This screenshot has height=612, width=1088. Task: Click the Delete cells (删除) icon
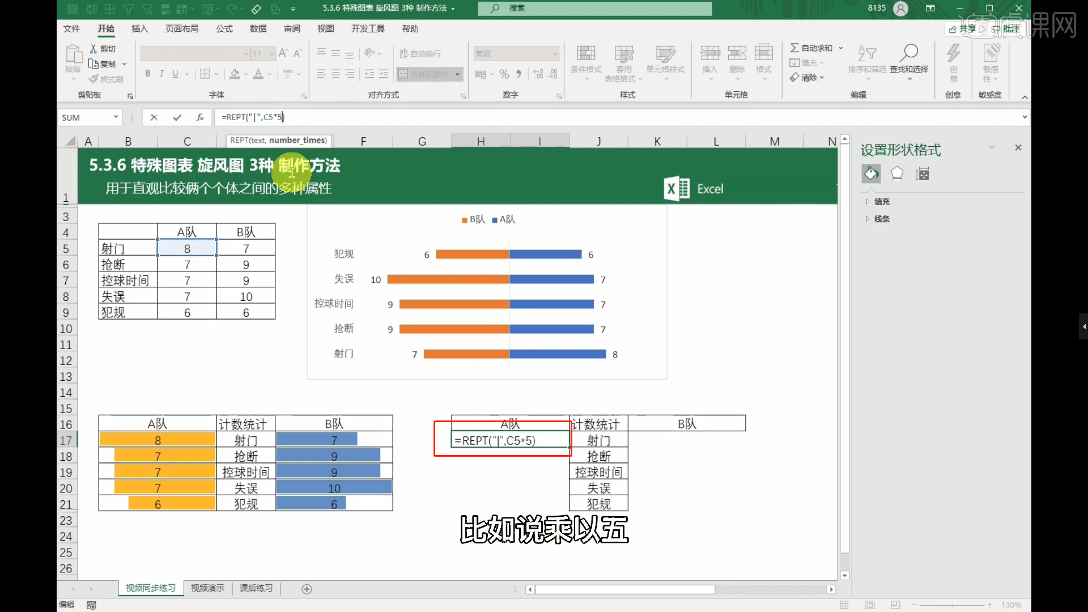click(737, 54)
